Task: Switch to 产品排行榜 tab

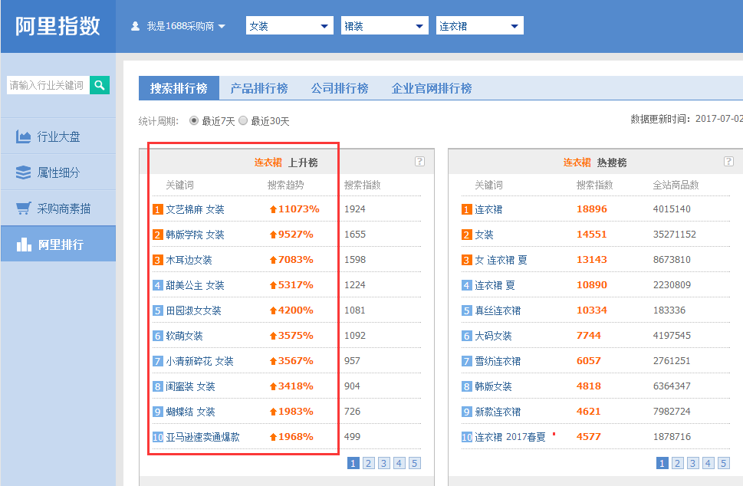Action: [x=259, y=88]
